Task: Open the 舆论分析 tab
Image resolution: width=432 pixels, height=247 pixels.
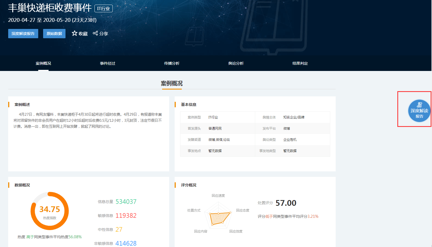Action: click(x=236, y=63)
